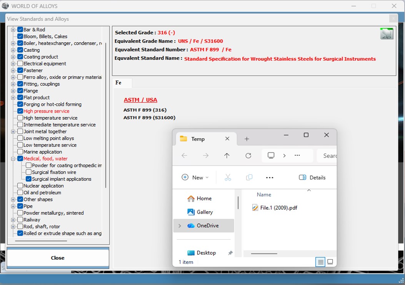Open Home in Explorer navigation pane
This screenshot has height=285, width=405.
tap(204, 198)
